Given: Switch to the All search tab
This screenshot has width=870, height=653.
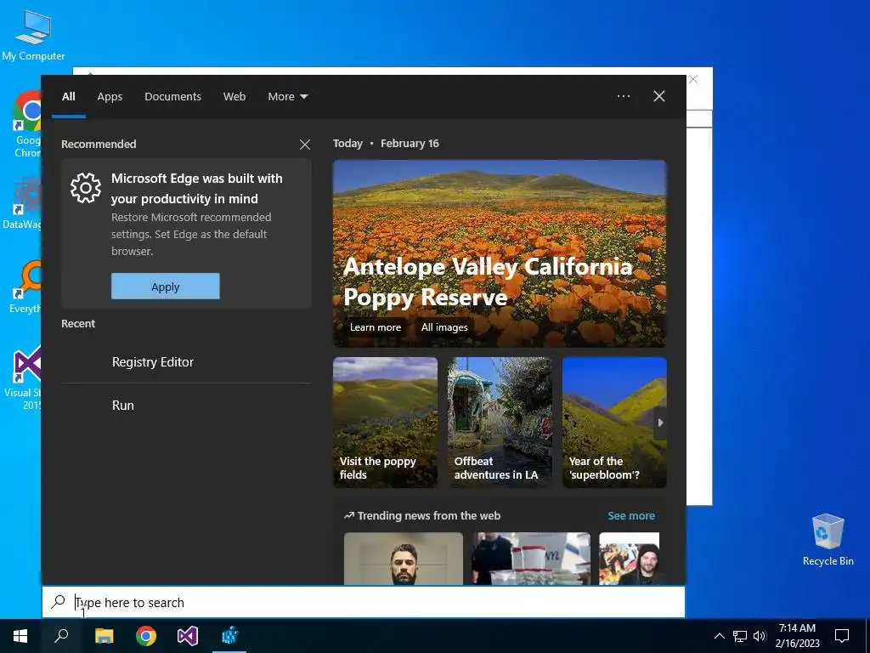Looking at the screenshot, I should [x=68, y=97].
